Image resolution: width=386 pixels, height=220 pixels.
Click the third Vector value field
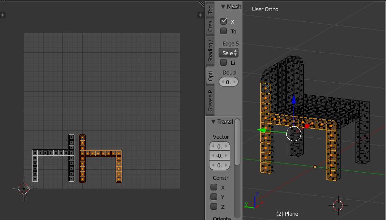220,165
